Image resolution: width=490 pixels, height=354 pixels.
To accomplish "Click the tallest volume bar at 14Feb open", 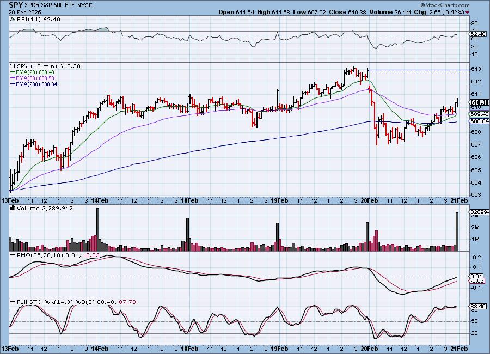I will coord(97,229).
